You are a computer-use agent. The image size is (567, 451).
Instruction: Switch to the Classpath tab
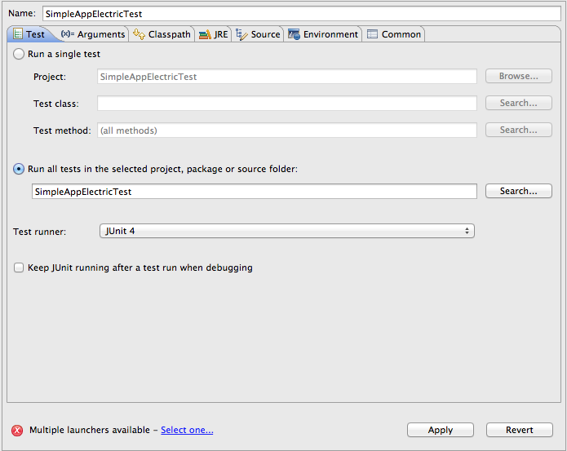162,34
